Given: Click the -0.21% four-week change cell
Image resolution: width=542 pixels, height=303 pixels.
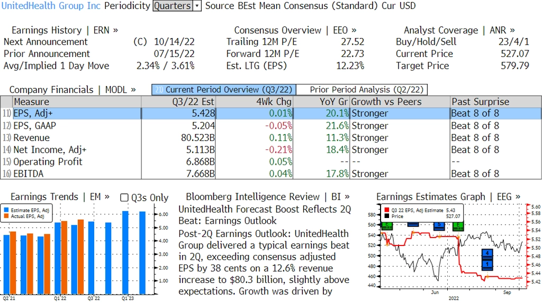Looking at the screenshot, I should coord(278,149).
